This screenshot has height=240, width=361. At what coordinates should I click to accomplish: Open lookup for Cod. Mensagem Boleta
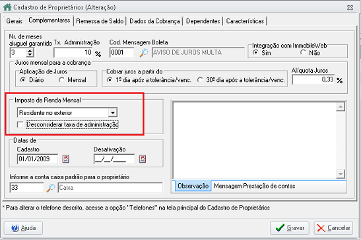(143, 53)
